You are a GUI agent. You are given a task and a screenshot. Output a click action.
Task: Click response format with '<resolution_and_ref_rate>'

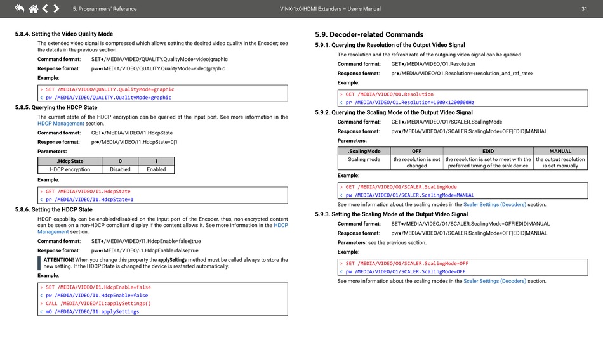click(x=462, y=74)
